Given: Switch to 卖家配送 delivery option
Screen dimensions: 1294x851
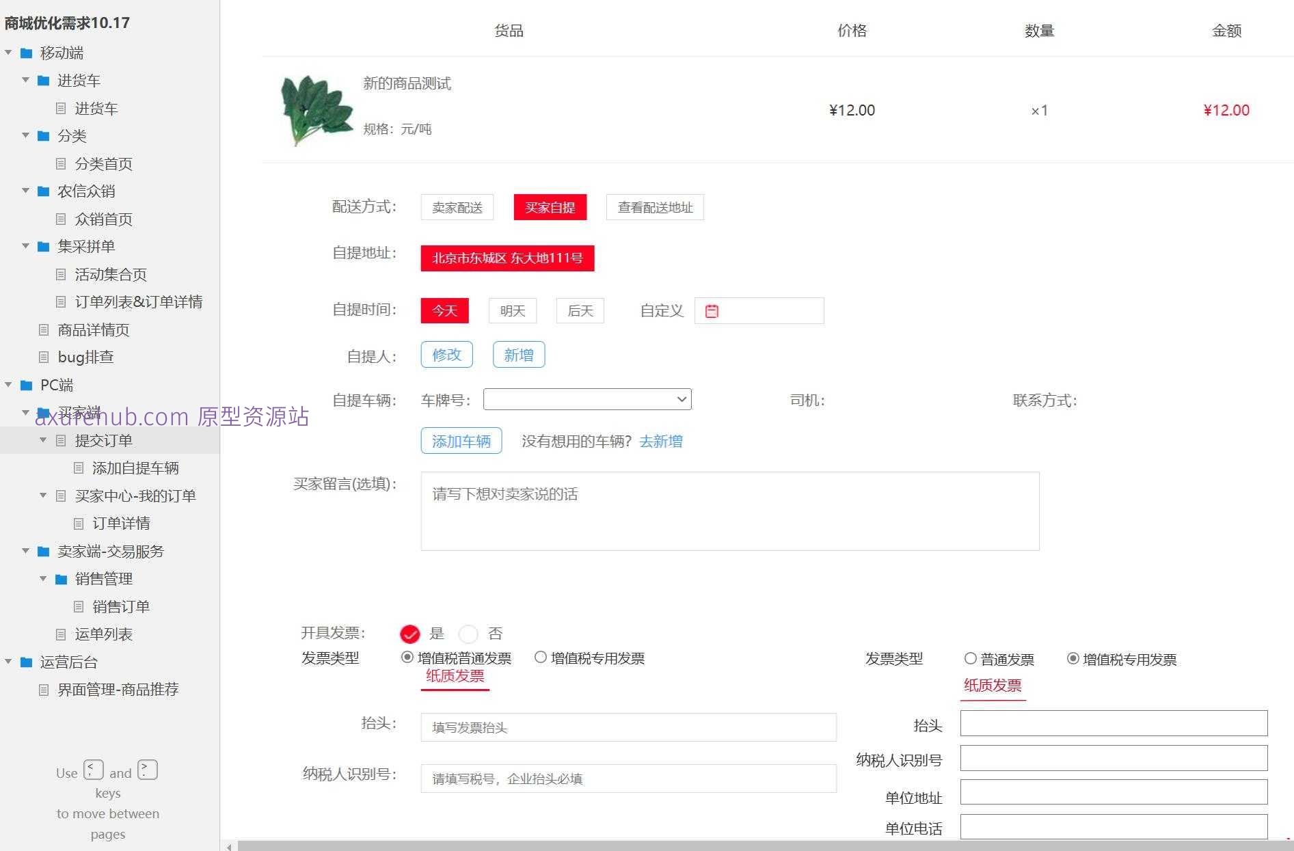Looking at the screenshot, I should (x=457, y=207).
